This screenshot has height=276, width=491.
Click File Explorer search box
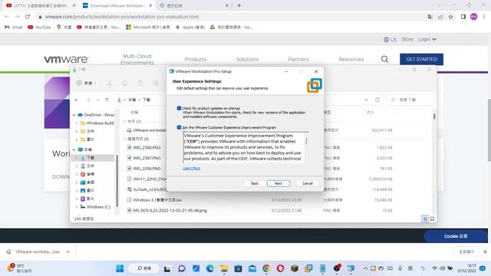[x=410, y=100]
